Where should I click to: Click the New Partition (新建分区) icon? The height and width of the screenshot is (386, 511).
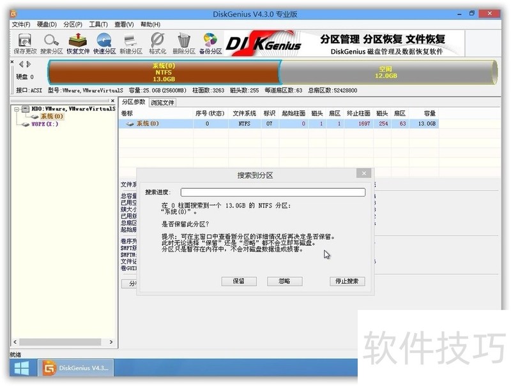[131, 43]
